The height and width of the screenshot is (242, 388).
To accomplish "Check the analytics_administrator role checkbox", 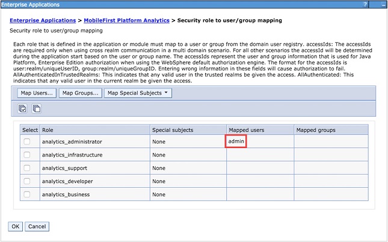I will [x=26, y=141].
